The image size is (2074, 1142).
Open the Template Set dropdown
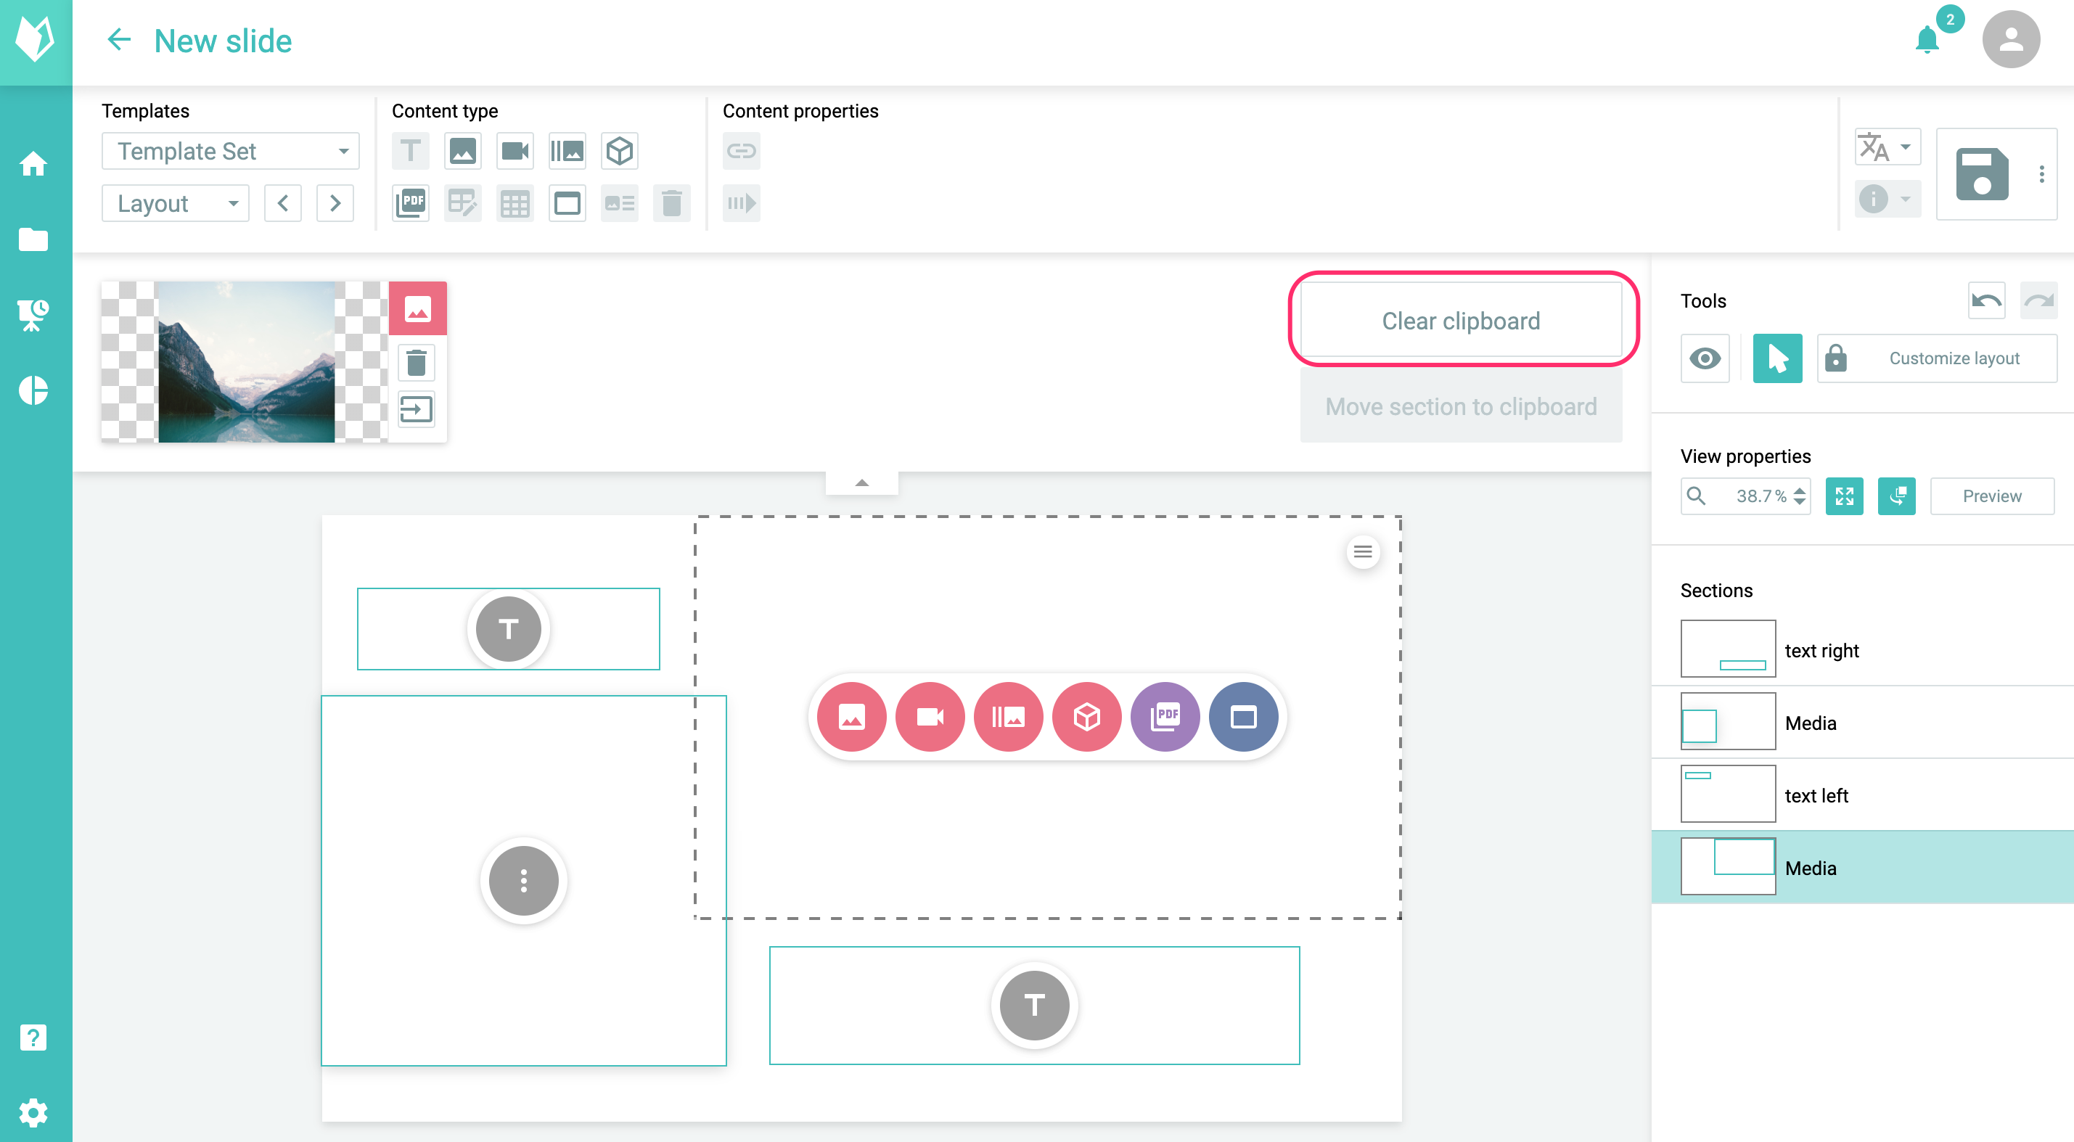click(230, 152)
